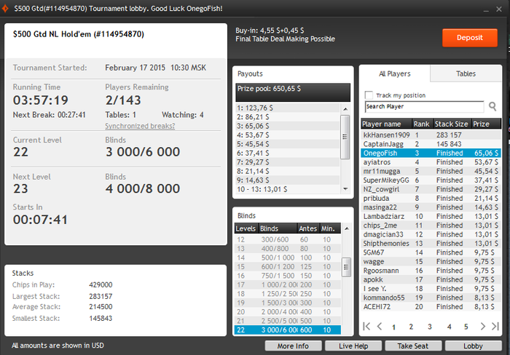This screenshot has width=510, height=355.
Task: Select player ayiatros row
Action: (431, 162)
